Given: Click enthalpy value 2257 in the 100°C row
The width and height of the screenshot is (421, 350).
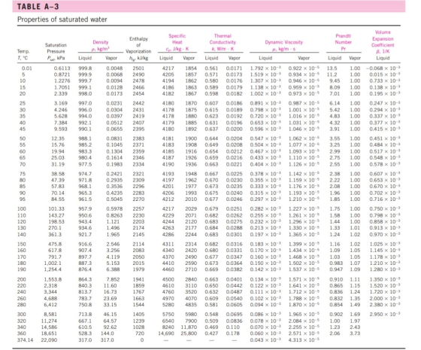Looking at the screenshot, I should click(138, 209).
